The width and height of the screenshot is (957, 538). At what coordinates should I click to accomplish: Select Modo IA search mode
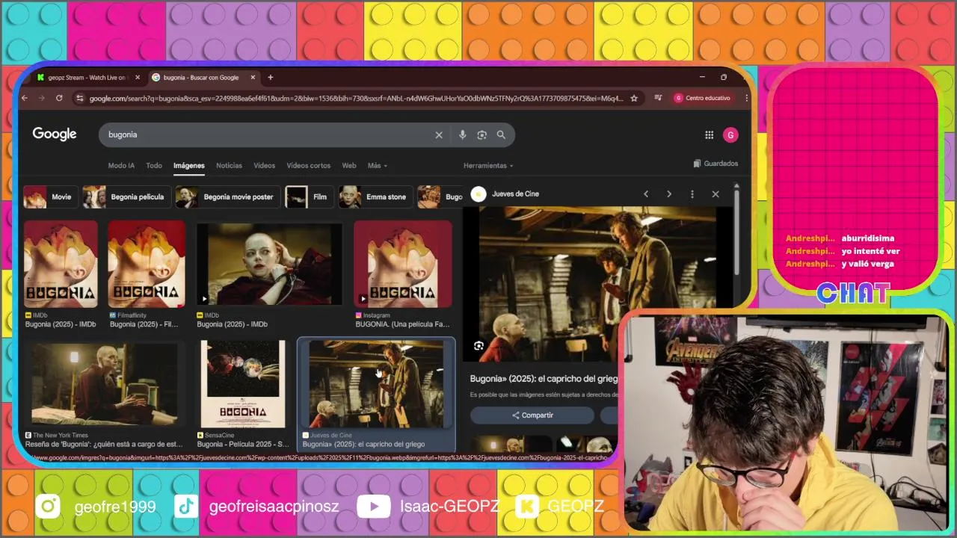(x=121, y=166)
